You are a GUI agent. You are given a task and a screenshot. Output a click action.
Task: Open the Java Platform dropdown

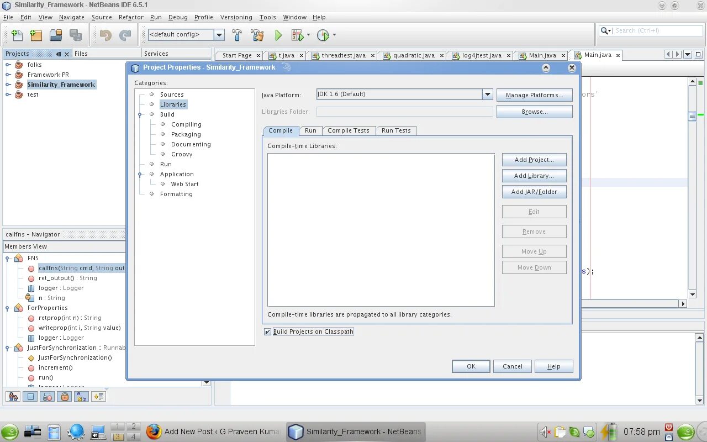pos(488,94)
